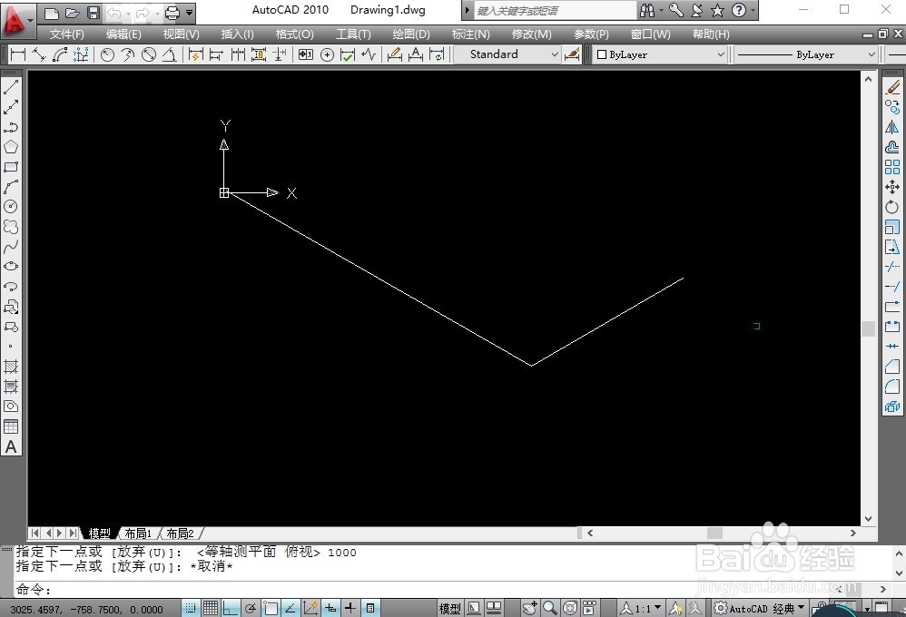
Task: Toggle Object Snap in status bar
Action: coord(271,608)
